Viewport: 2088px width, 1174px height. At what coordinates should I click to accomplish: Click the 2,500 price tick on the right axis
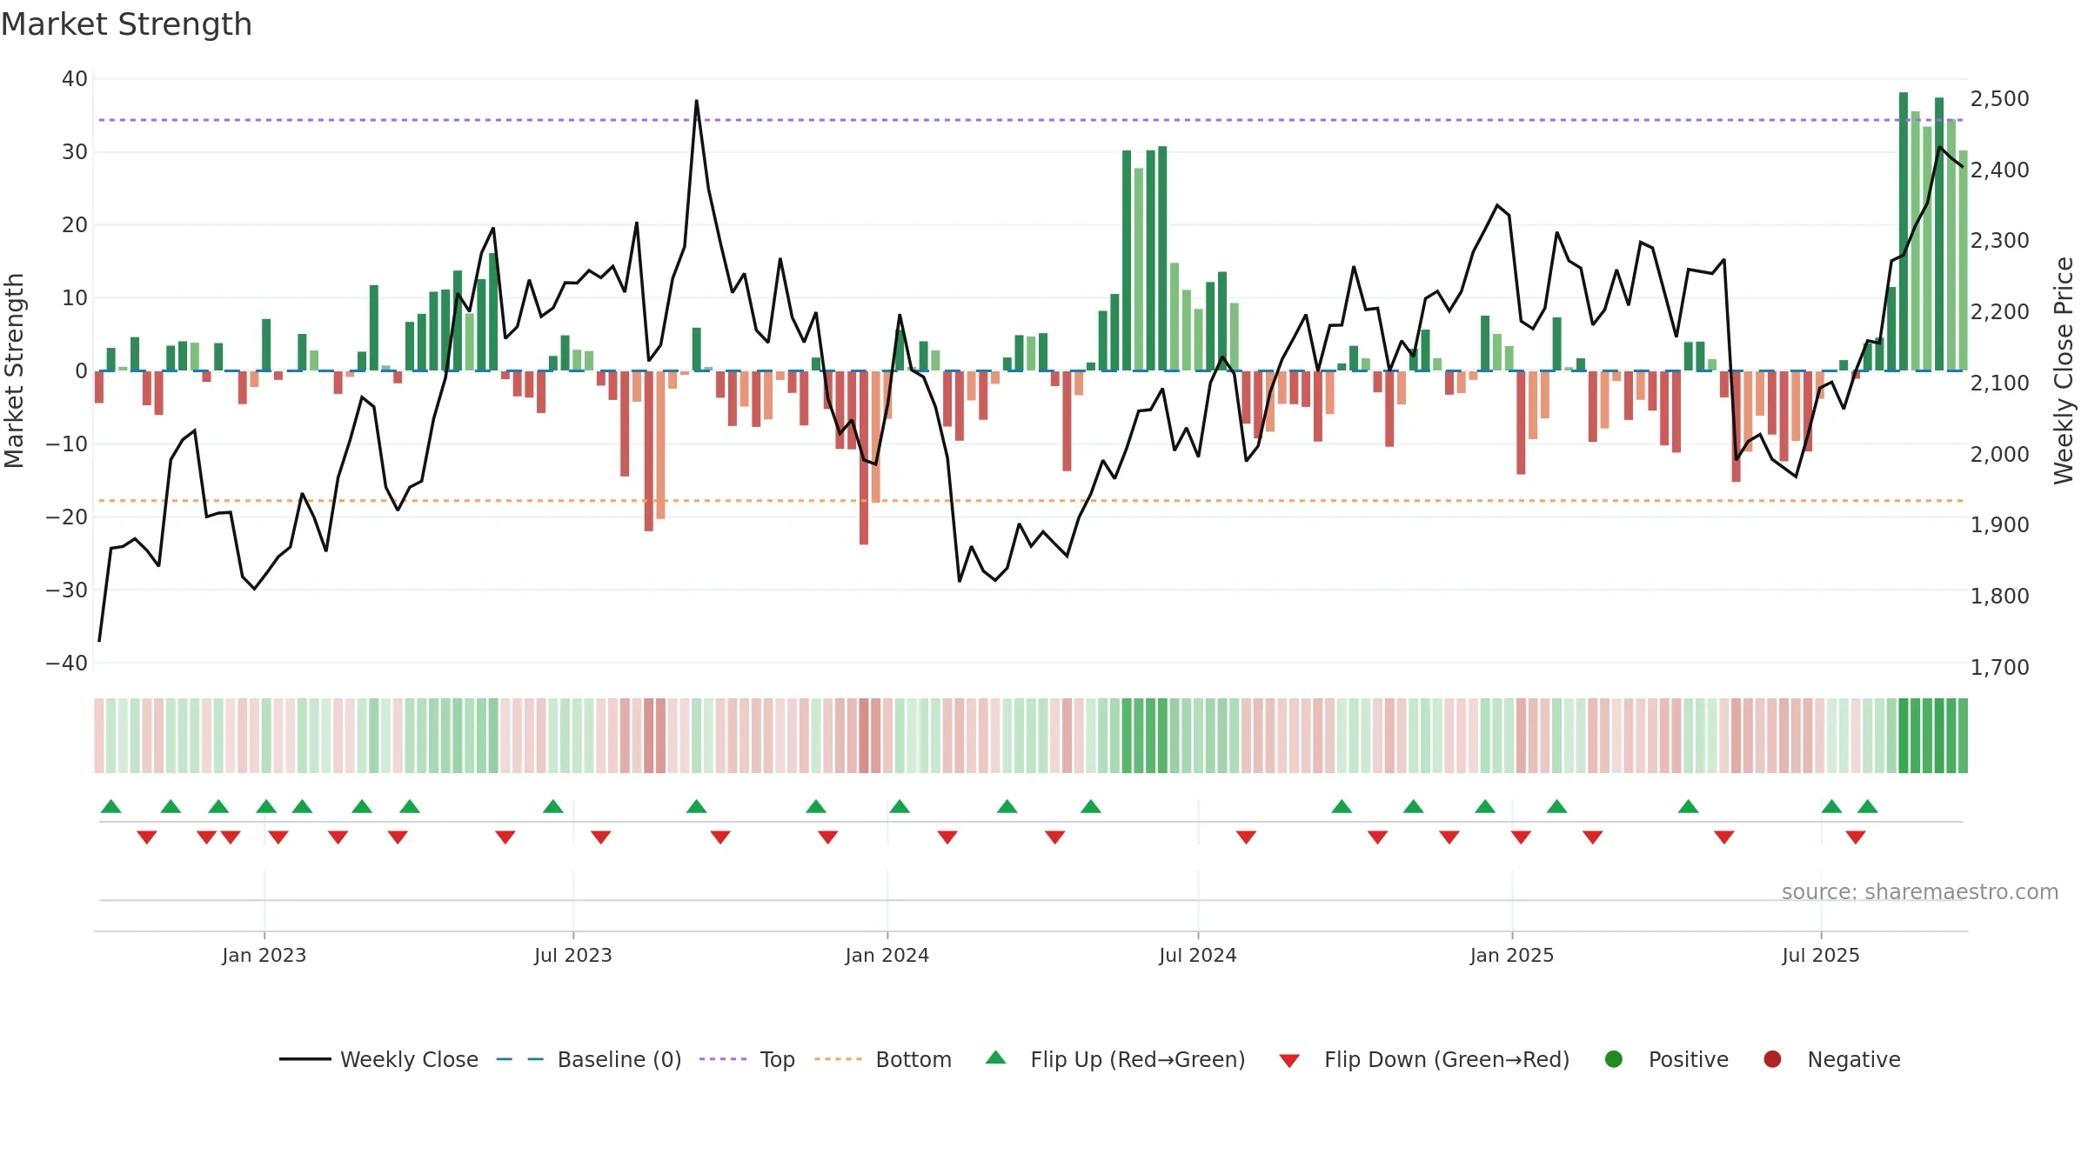coord(2000,99)
